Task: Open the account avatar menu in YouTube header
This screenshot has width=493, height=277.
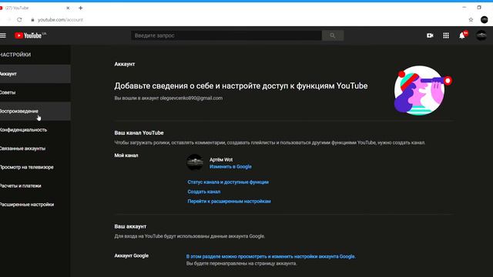Action: point(481,35)
